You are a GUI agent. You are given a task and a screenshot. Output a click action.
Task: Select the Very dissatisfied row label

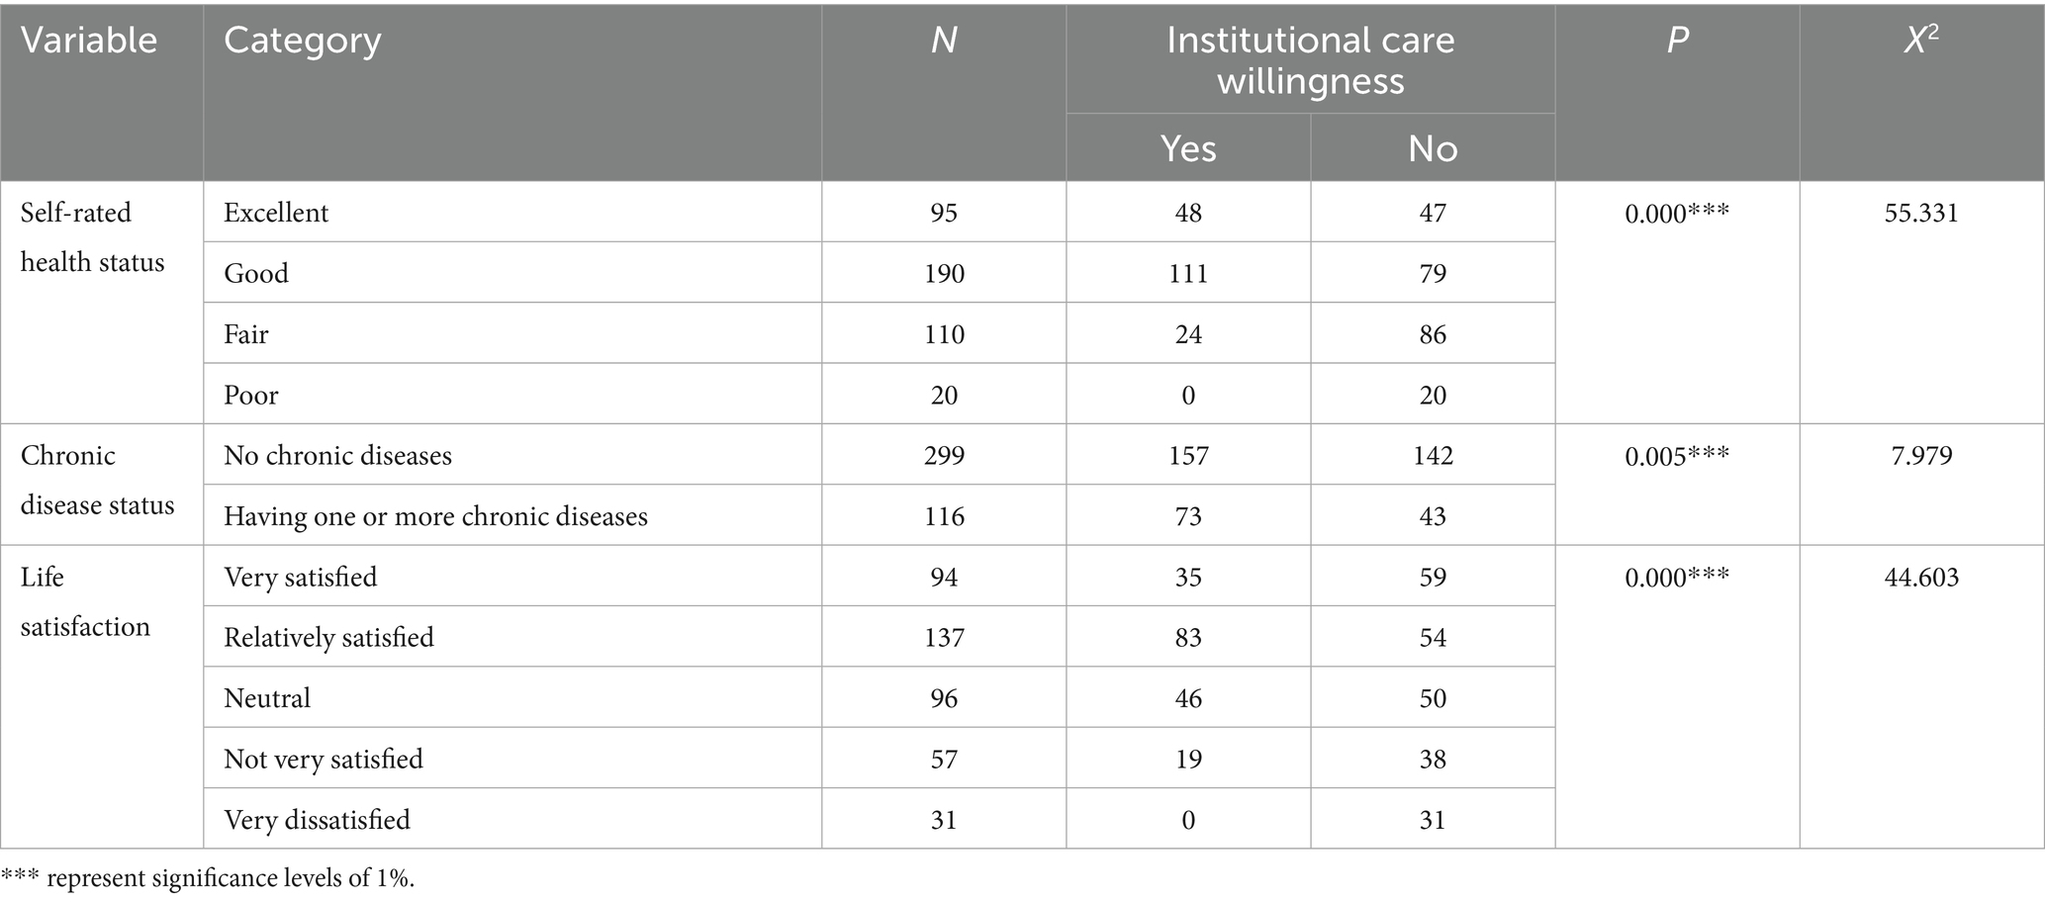click(x=317, y=820)
